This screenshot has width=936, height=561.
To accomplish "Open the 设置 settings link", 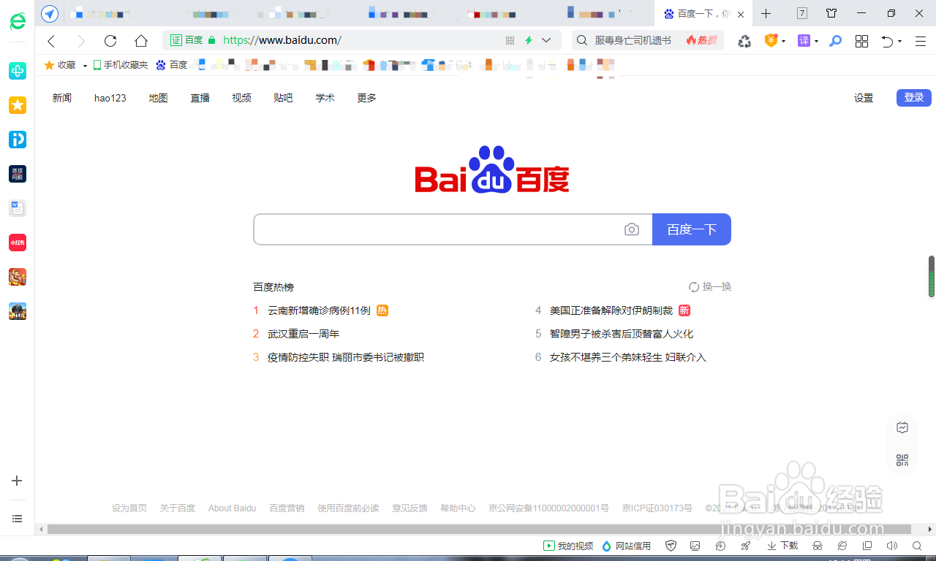I will click(x=864, y=98).
